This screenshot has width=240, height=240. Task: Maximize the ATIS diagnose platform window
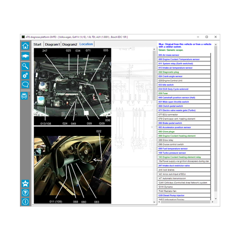tap(207, 37)
